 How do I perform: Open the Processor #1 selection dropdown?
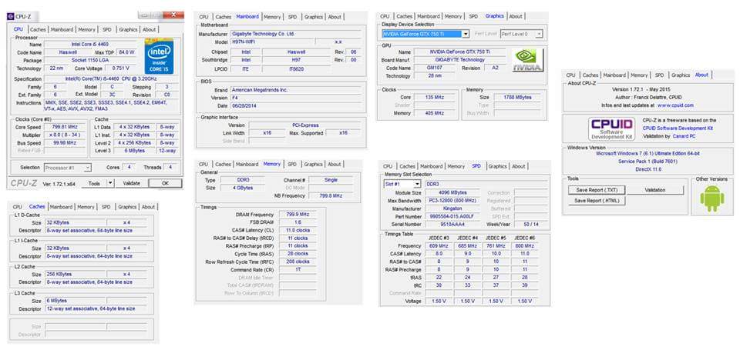68,168
